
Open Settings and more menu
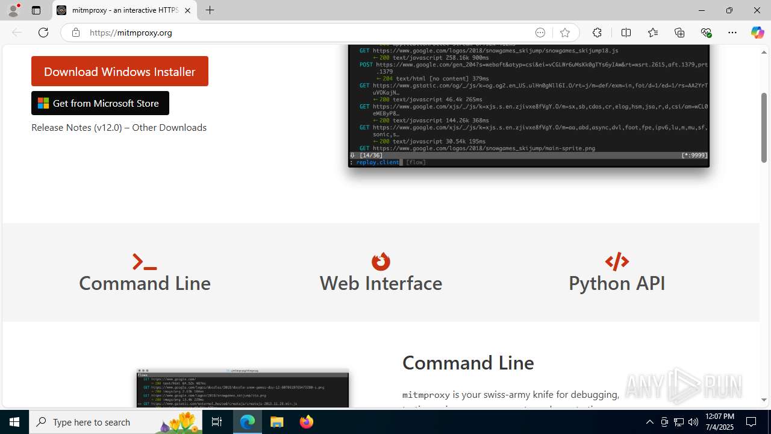tap(732, 33)
